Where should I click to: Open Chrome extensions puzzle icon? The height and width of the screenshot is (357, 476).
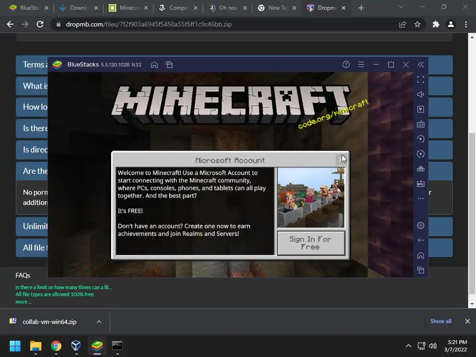(436, 24)
